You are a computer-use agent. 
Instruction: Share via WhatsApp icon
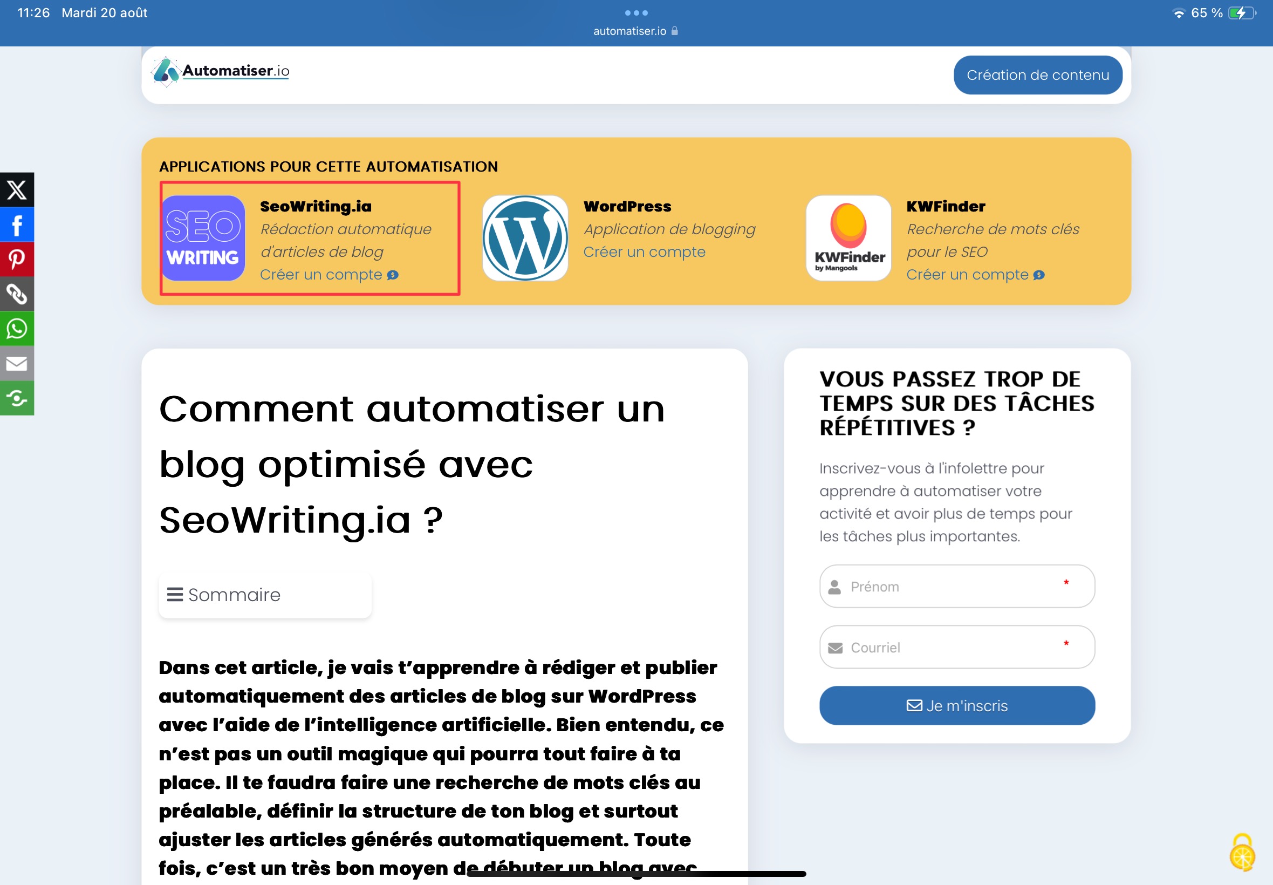17,328
